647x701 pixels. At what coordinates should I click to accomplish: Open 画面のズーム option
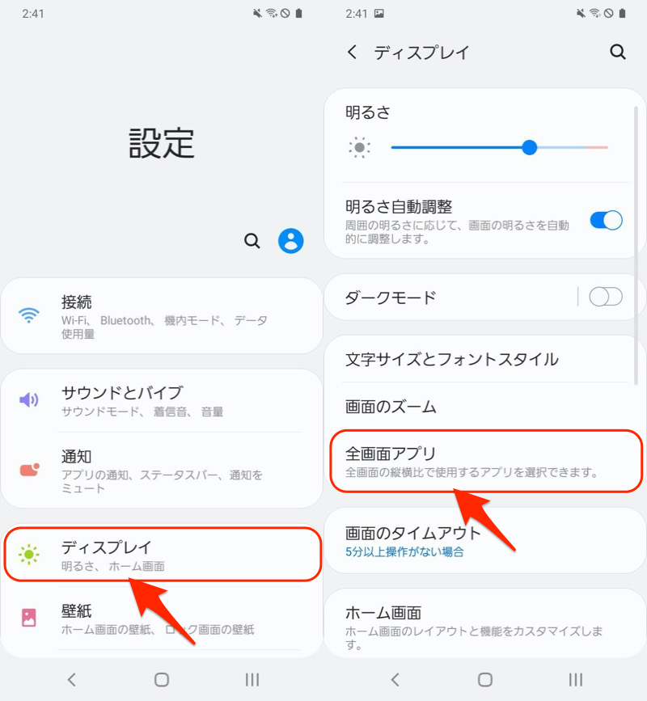coord(391,406)
